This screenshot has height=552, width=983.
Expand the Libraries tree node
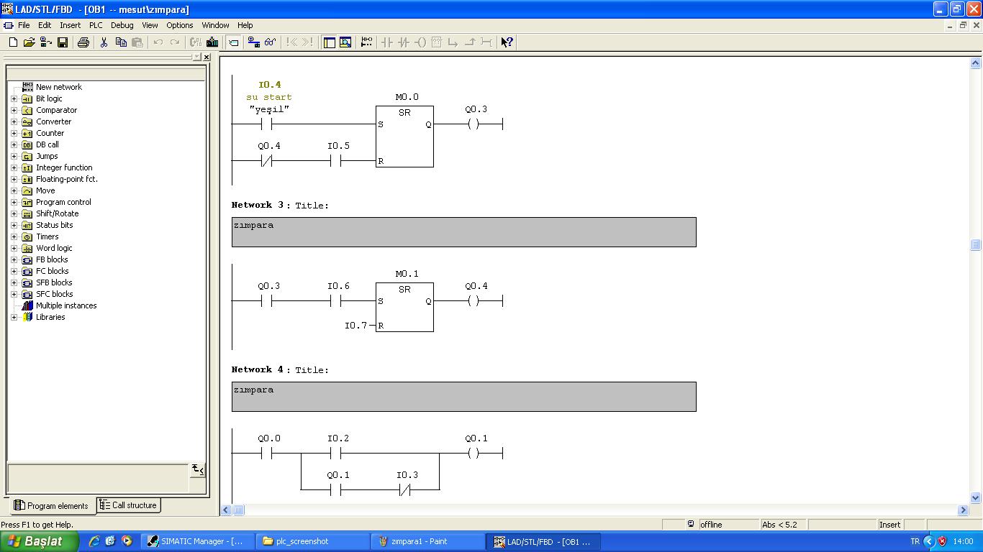coord(14,317)
